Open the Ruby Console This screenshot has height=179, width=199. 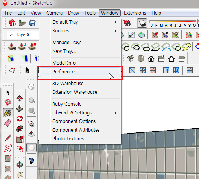[80, 104]
